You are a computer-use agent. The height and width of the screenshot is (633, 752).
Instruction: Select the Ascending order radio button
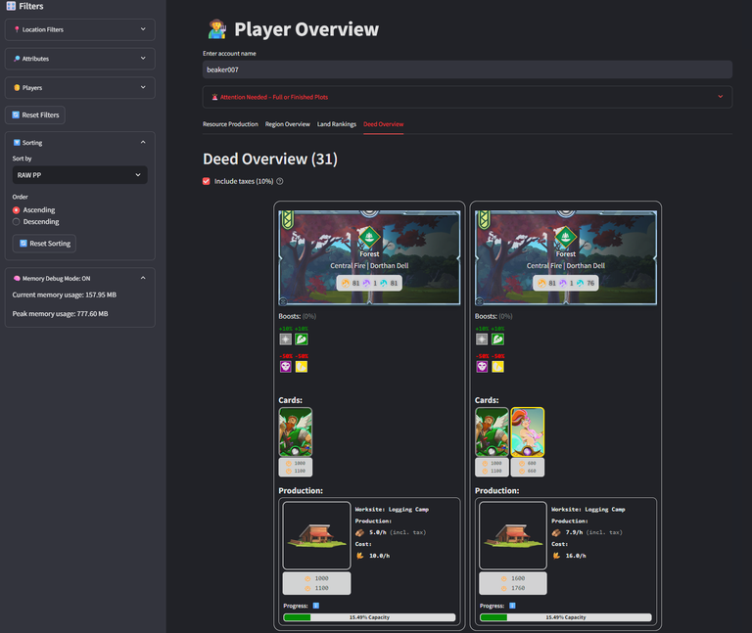click(17, 210)
